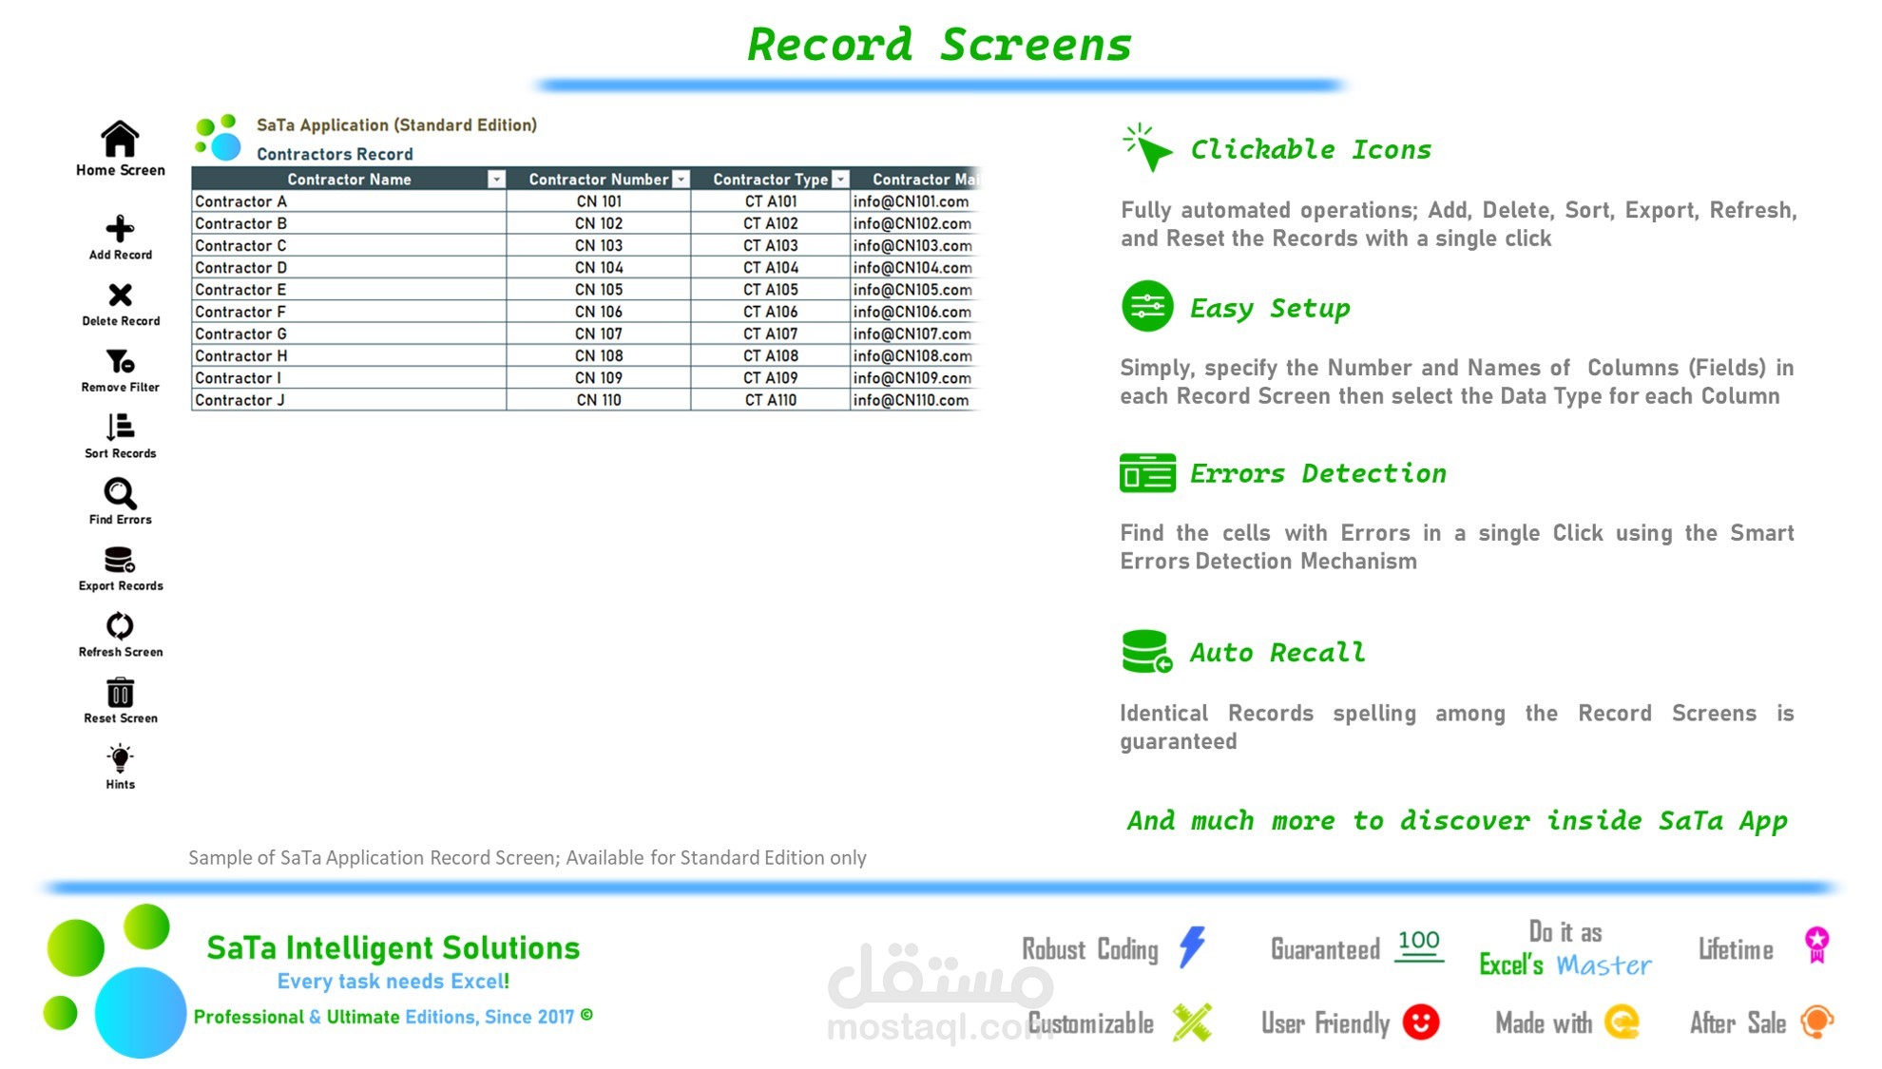Select cell CN 101
The height and width of the screenshot is (1069, 1882).
tap(599, 201)
